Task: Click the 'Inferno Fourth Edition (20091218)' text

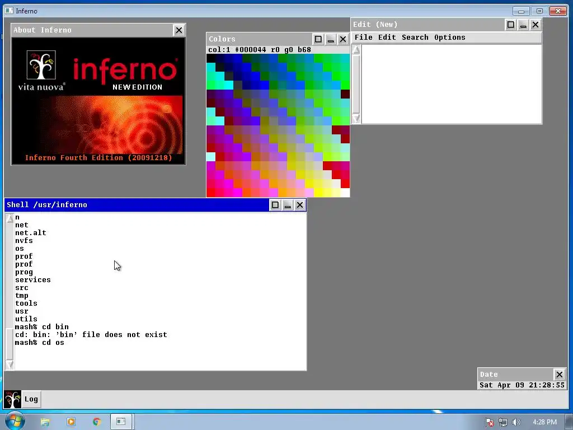Action: click(x=98, y=157)
